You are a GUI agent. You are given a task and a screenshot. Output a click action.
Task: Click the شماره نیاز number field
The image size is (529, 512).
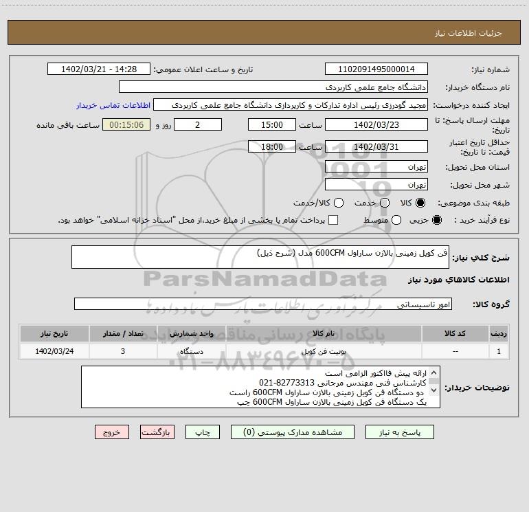pyautogui.click(x=376, y=69)
